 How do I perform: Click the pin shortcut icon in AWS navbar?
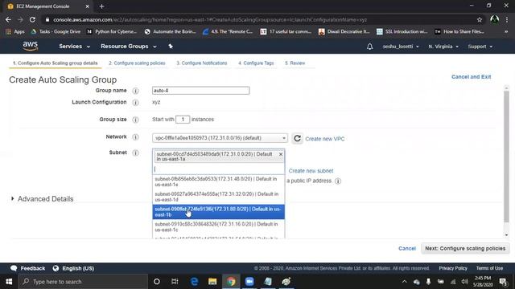(x=171, y=47)
